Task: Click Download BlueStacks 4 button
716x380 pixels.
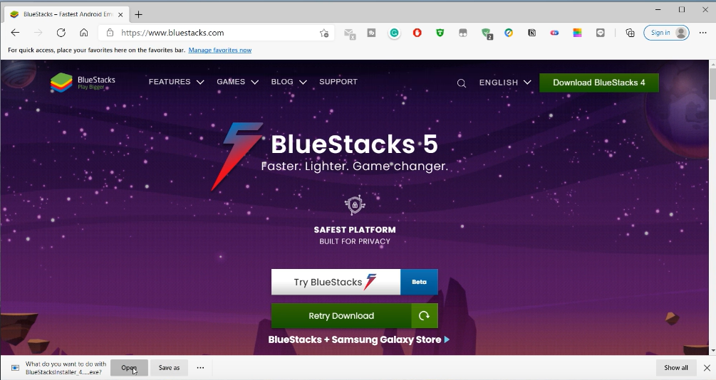Action: tap(598, 83)
